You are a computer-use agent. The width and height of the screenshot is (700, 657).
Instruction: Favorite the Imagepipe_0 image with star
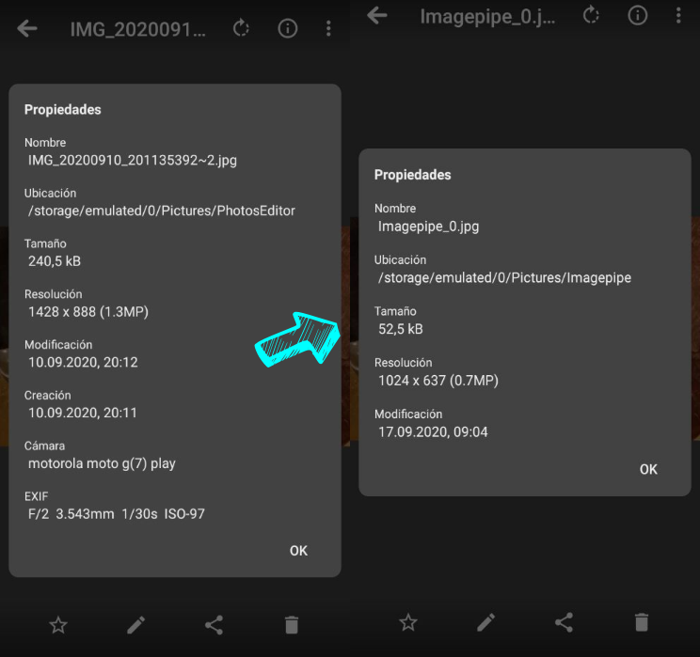click(x=408, y=622)
